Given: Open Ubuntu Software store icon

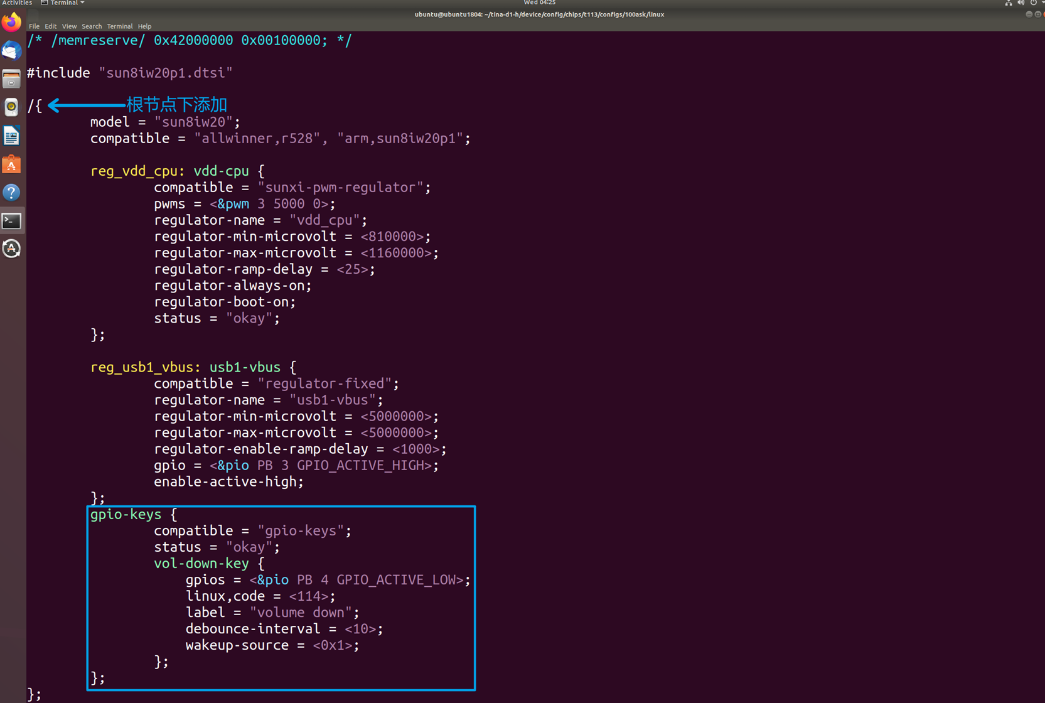Looking at the screenshot, I should [11, 164].
